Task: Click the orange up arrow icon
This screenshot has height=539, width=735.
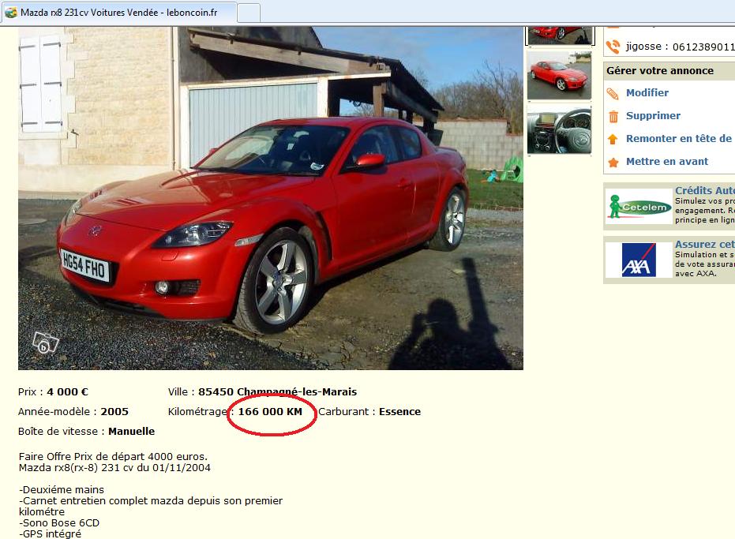Action: tap(613, 139)
